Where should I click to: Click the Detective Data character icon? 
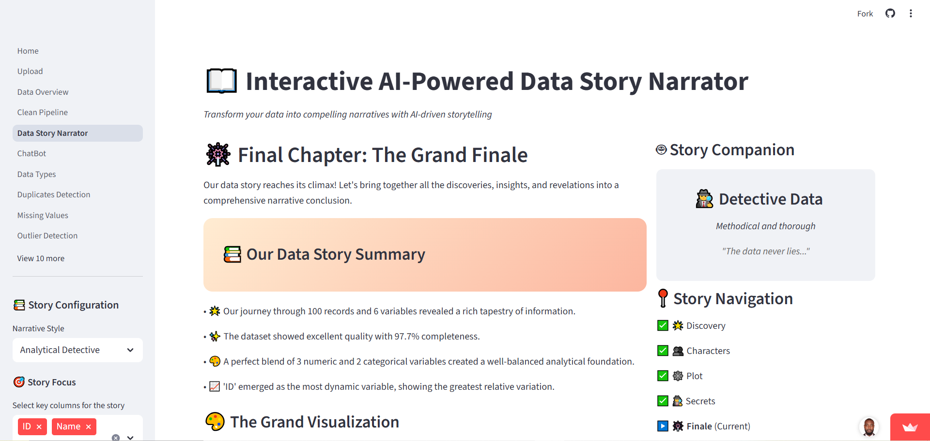704,199
